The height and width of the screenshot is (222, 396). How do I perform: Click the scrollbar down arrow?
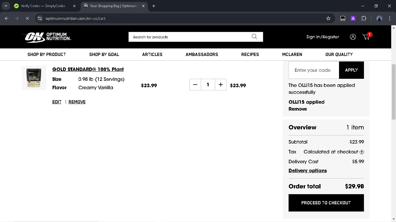394,219
